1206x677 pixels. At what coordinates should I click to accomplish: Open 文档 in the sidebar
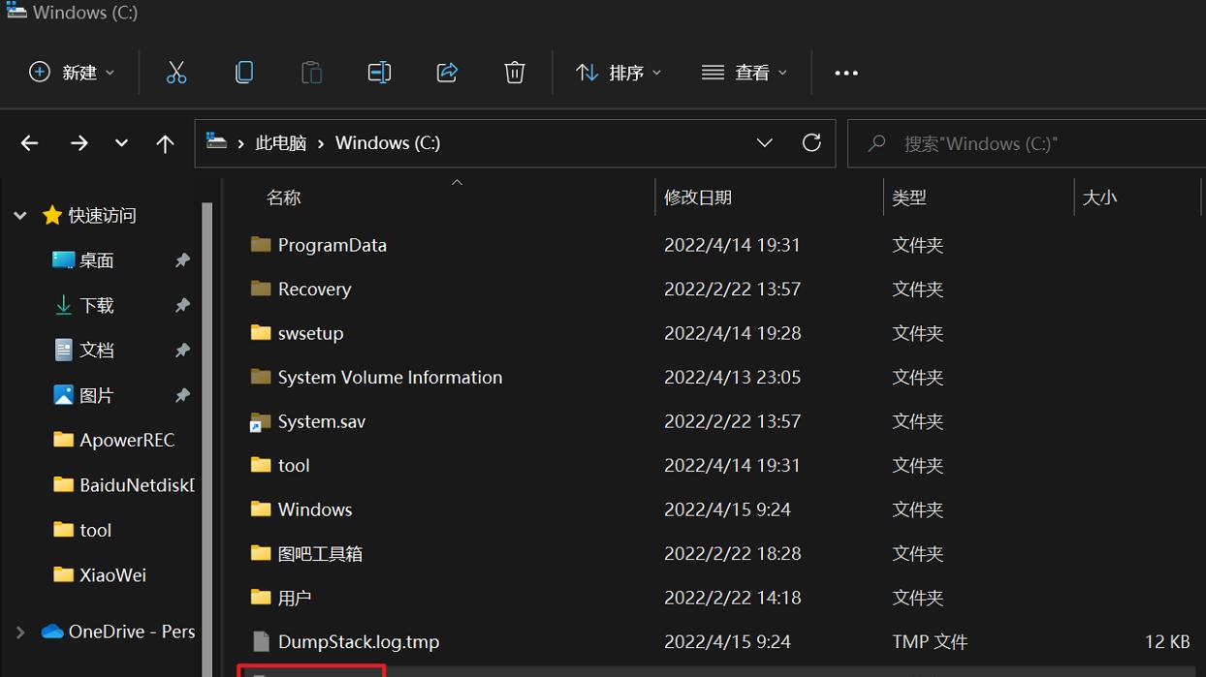pyautogui.click(x=97, y=350)
